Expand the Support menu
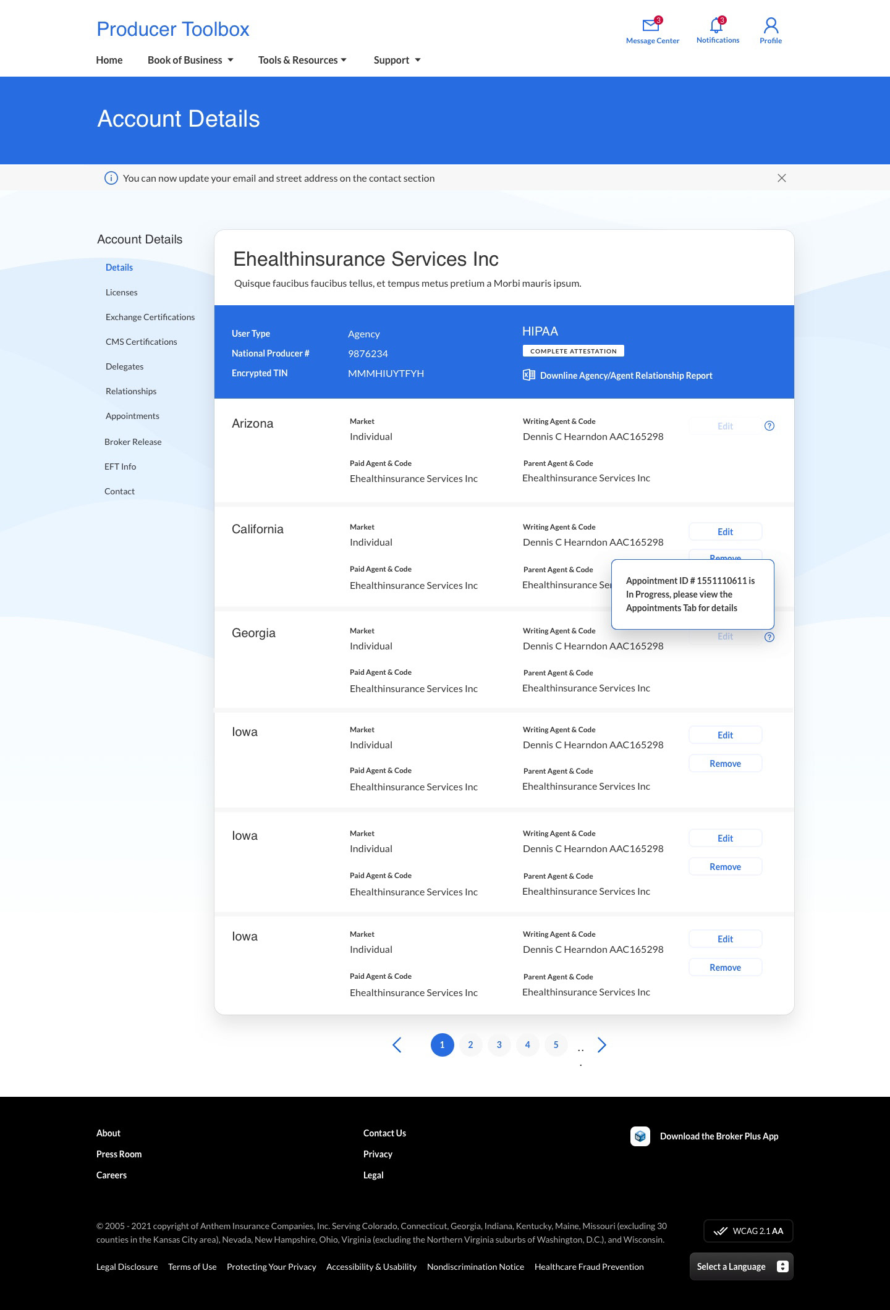890x1310 pixels. click(x=397, y=60)
